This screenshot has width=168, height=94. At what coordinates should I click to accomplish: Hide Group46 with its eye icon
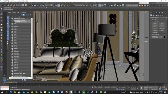tap(11, 25)
